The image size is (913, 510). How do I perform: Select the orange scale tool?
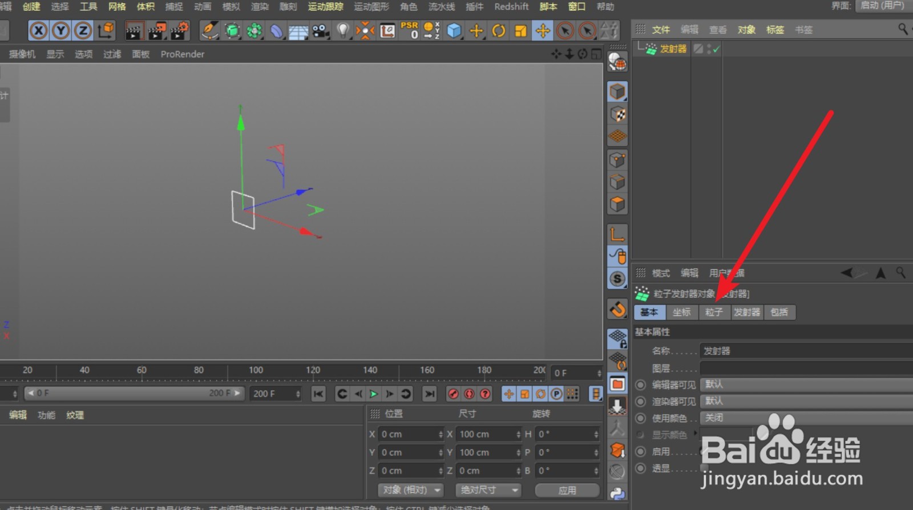point(520,30)
